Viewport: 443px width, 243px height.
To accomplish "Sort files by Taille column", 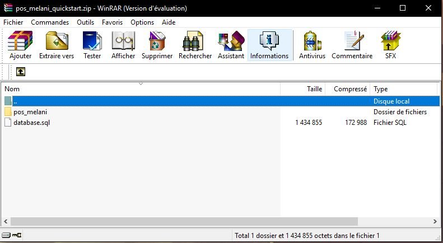I will click(x=303, y=89).
